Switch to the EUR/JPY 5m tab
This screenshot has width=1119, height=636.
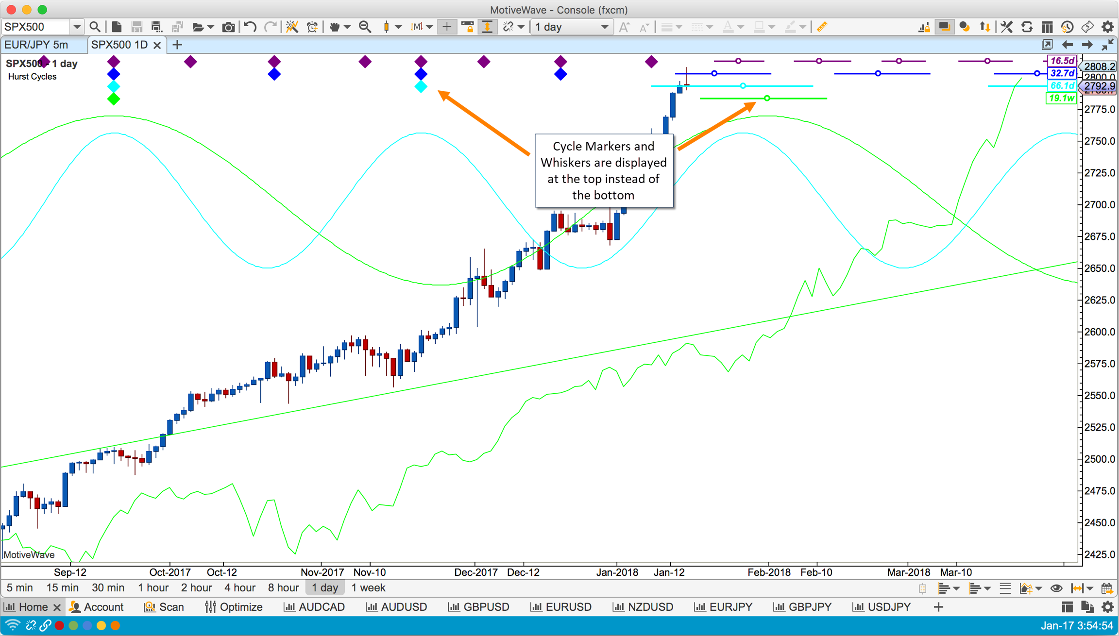pyautogui.click(x=37, y=45)
